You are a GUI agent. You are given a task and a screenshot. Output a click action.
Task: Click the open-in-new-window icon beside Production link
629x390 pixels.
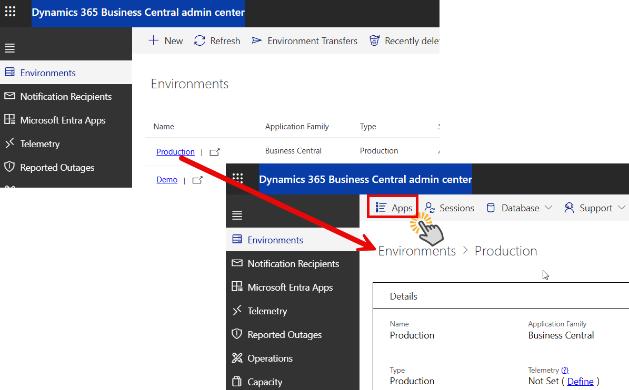point(214,152)
